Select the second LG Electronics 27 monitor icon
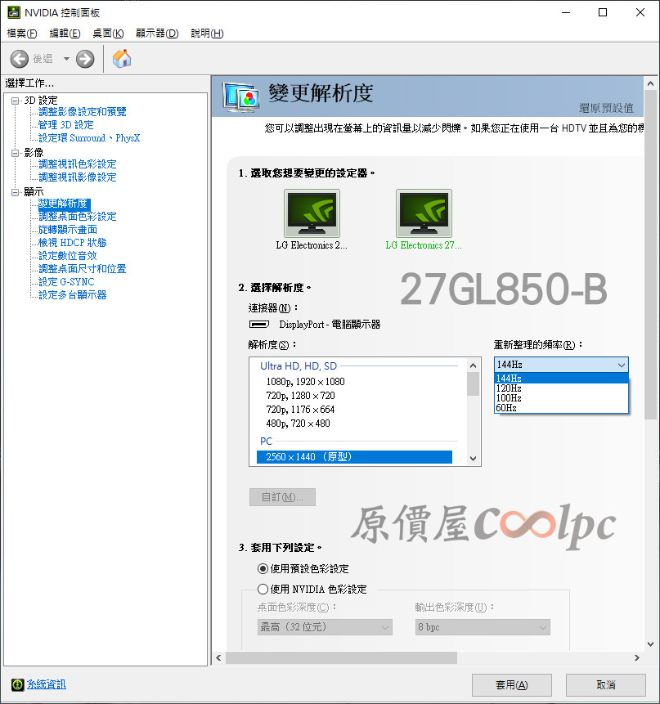 point(424,213)
